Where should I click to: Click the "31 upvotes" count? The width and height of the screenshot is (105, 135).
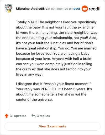[18, 116]
